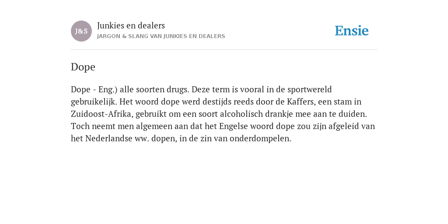Click the word "Engelse" in the paragraph

click(234, 126)
